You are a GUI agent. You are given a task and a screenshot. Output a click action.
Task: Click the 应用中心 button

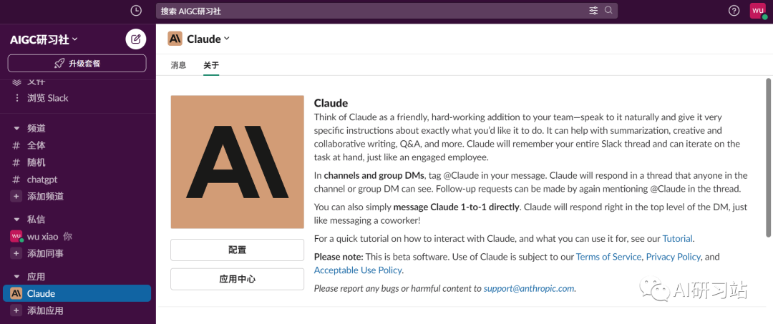pos(237,279)
